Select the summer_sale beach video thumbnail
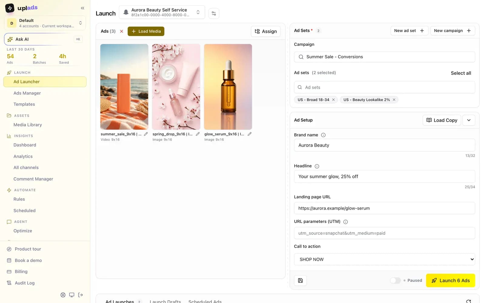485x303 pixels. [124, 87]
